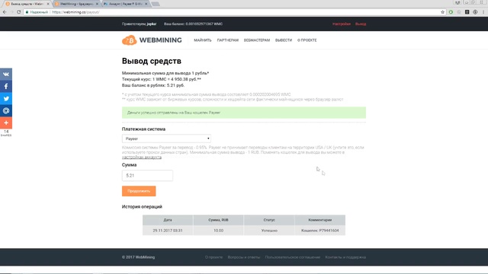Open МАЙНИТЬ menu item
Image resolution: width=488 pixels, height=274 pixels.
pos(203,40)
